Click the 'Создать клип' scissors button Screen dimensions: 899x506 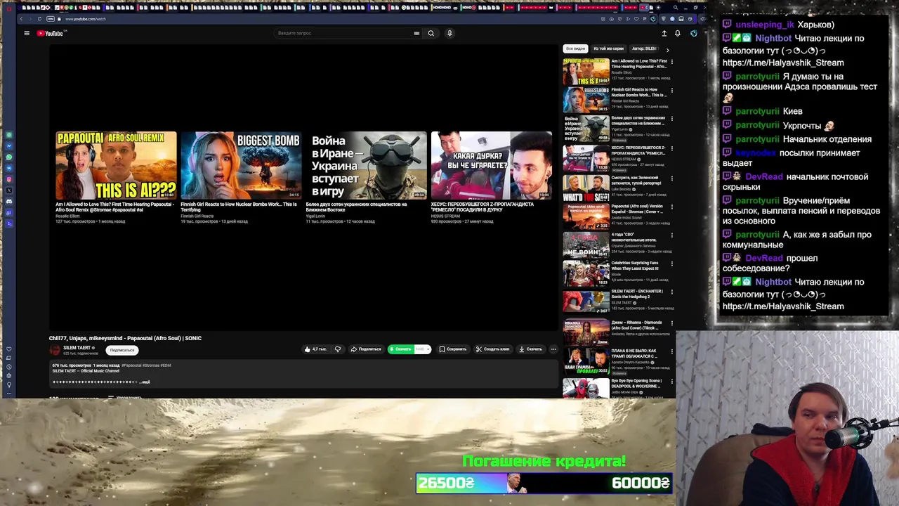pyautogui.click(x=493, y=349)
